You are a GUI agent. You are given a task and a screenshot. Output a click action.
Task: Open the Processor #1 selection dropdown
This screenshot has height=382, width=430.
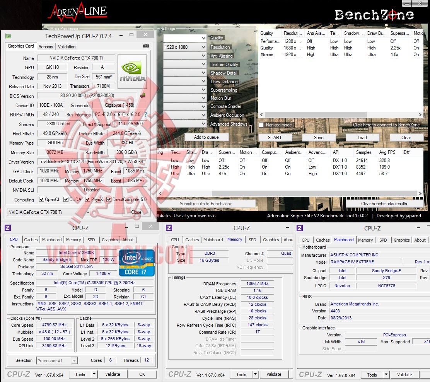(x=57, y=361)
